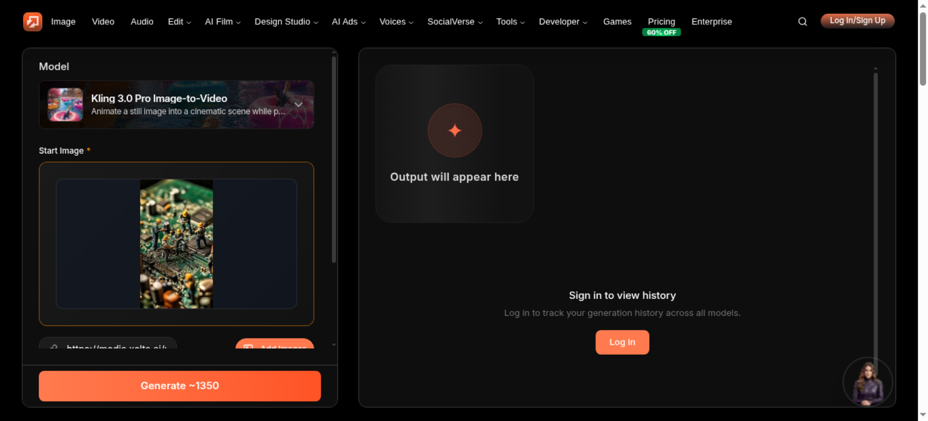The width and height of the screenshot is (928, 421).
Task: Open the Games page
Action: pyautogui.click(x=617, y=22)
